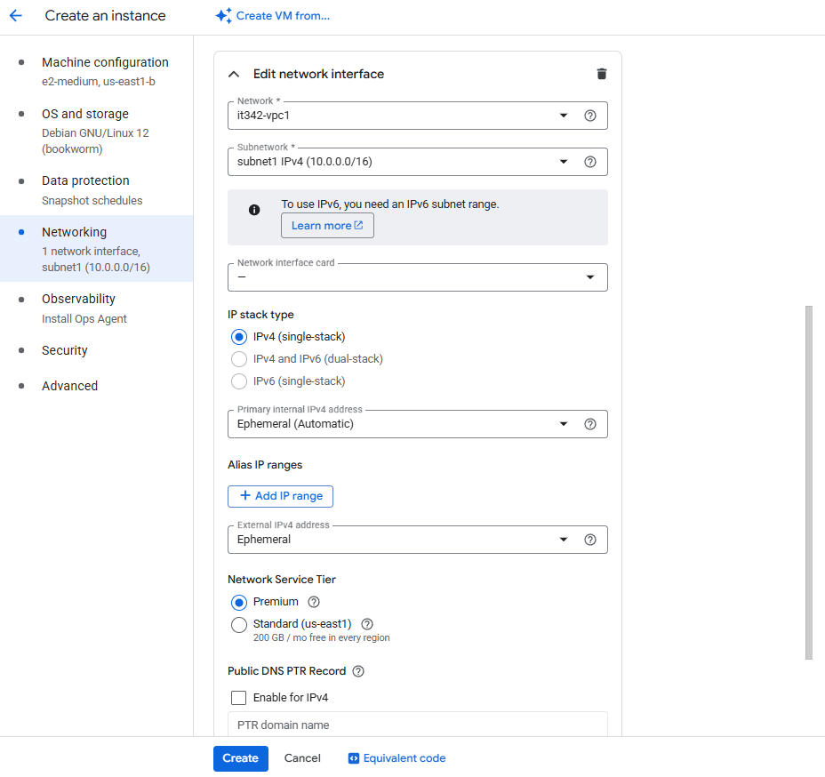The height and width of the screenshot is (777, 825).
Task: Check the Enable for IPv4 checkbox
Action: (x=238, y=698)
